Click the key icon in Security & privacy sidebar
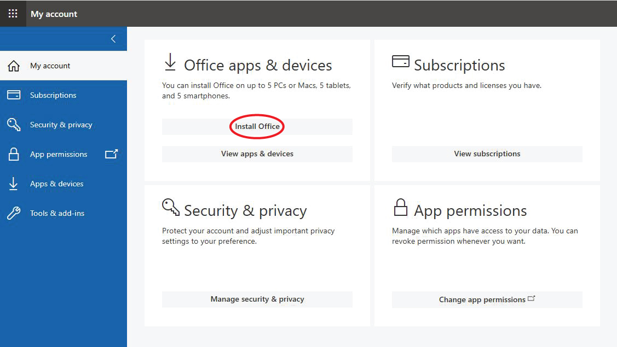The width and height of the screenshot is (617, 347). (x=14, y=125)
